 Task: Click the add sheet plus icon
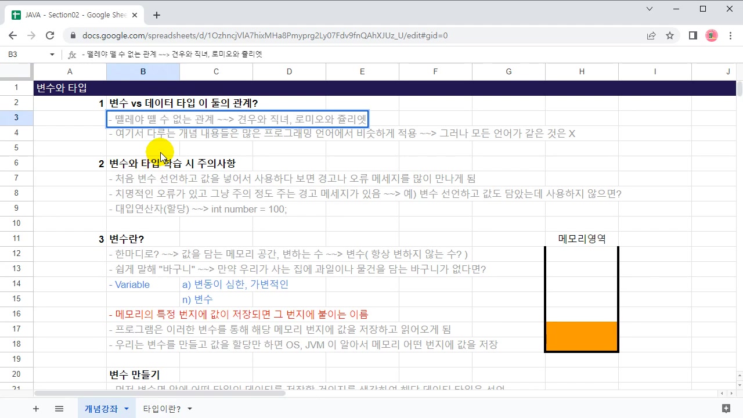(35, 408)
